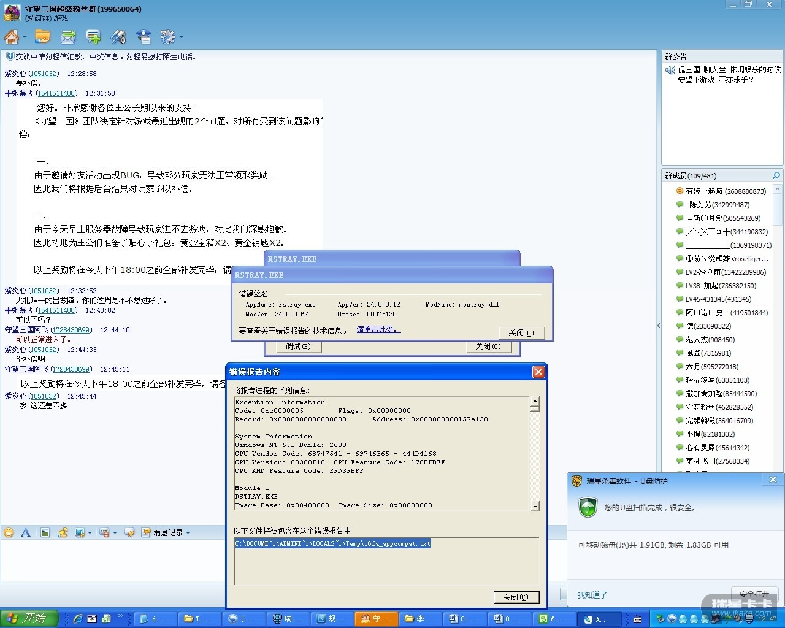Viewport: 785px width, 628px height.
Task: Click 安全打开 button in Rising popup
Action: (x=754, y=594)
